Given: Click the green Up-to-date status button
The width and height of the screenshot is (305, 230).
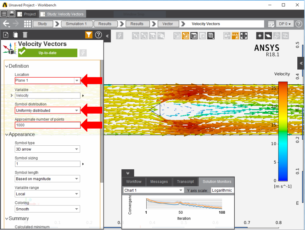Looking at the screenshot, I should 48,53.
